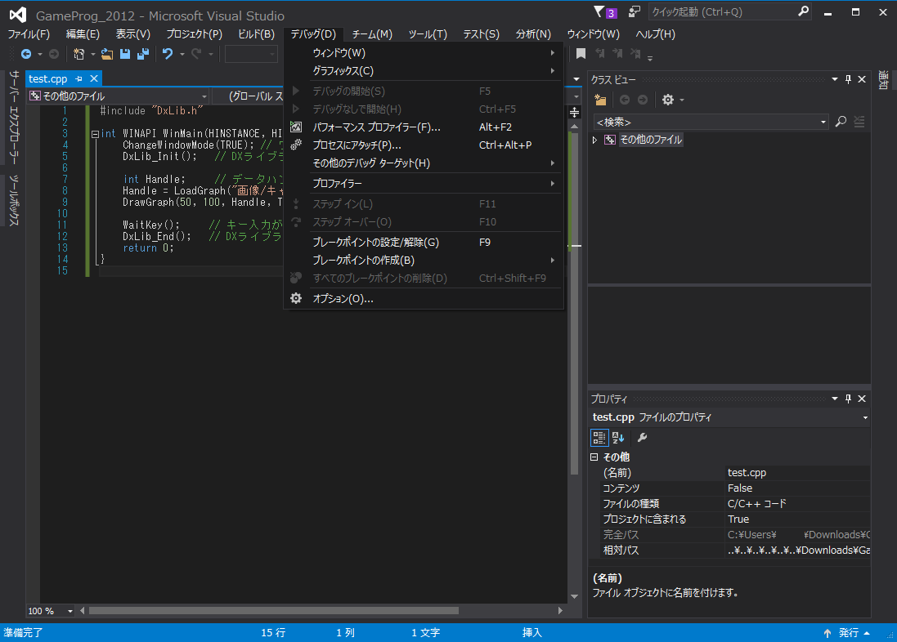Screen dimensions: 897x642
Task: Switch Properties to categorized view
Action: pos(599,438)
